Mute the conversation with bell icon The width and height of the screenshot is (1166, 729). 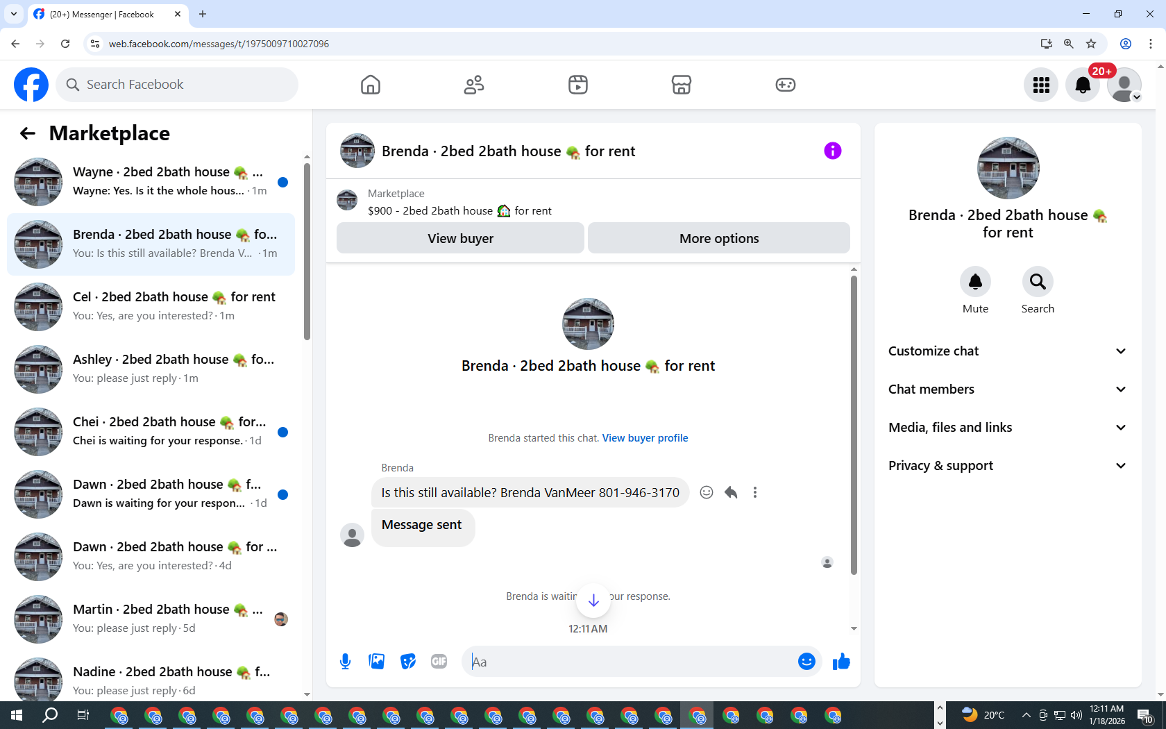tap(975, 282)
